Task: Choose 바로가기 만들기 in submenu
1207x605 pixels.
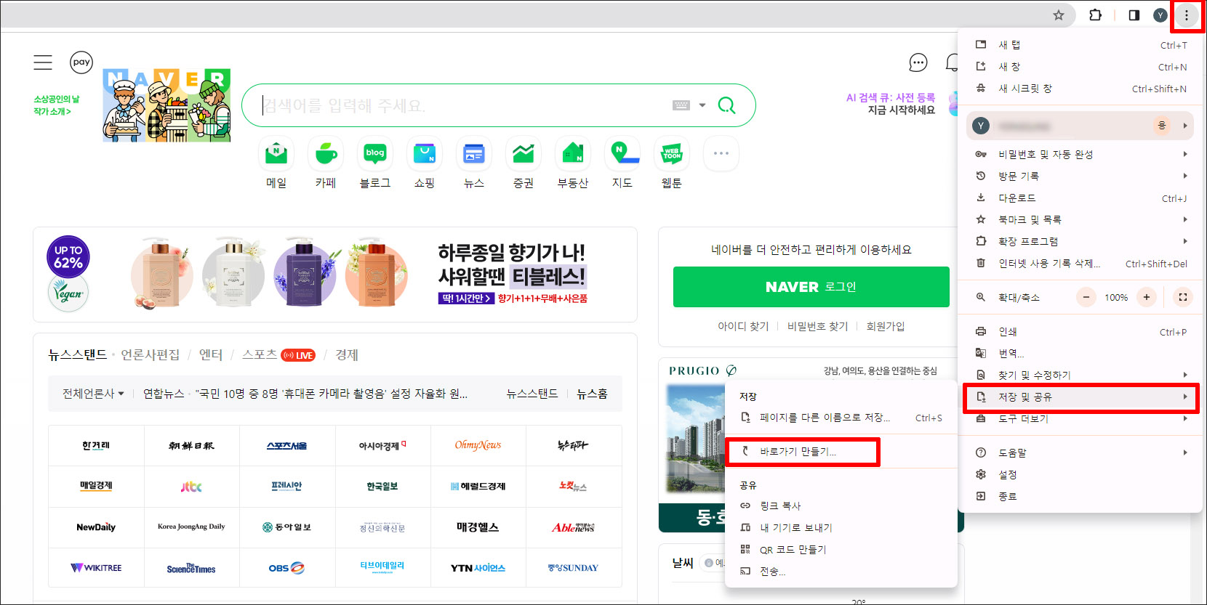Action: (x=841, y=452)
